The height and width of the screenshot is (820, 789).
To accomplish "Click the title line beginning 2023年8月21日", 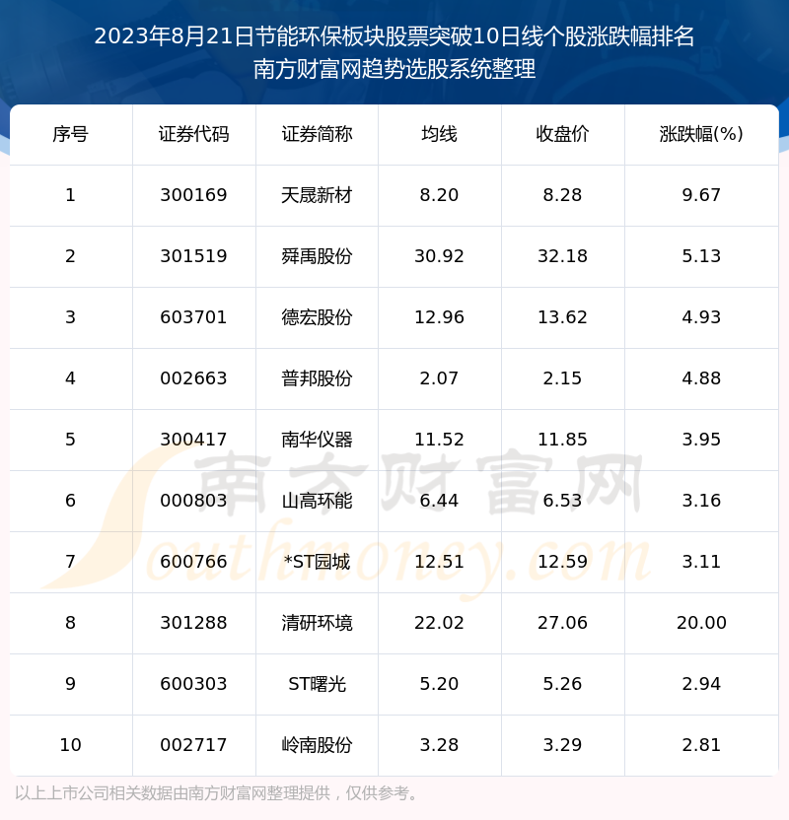I will tap(394, 36).
